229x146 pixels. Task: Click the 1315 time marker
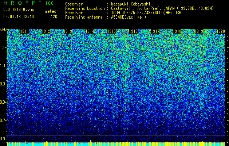[111, 31]
